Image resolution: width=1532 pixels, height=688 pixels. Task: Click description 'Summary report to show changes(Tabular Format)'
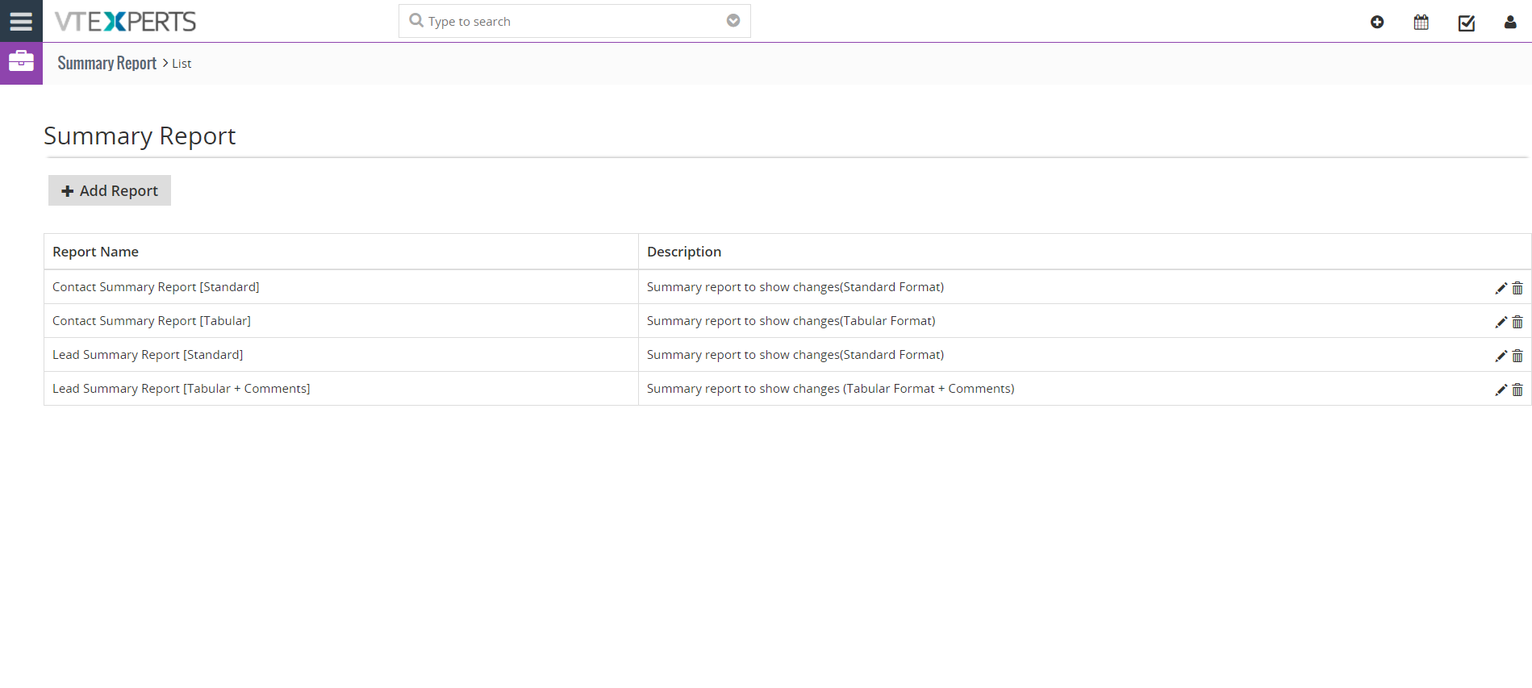(791, 321)
